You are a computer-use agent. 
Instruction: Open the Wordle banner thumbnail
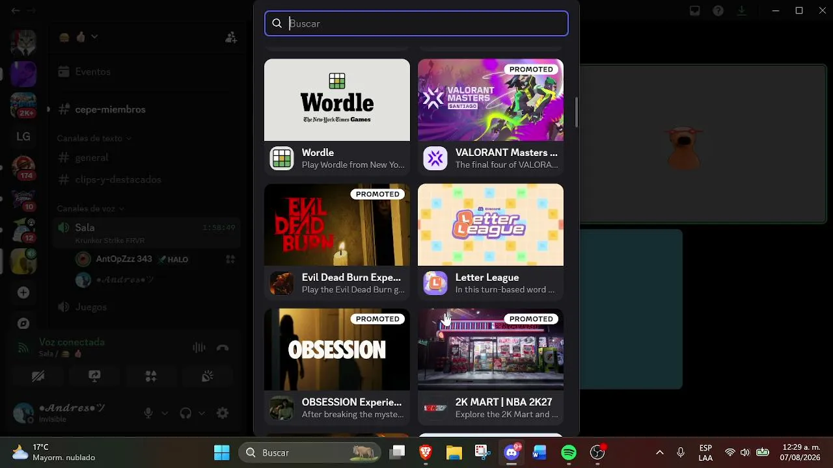[x=337, y=100]
